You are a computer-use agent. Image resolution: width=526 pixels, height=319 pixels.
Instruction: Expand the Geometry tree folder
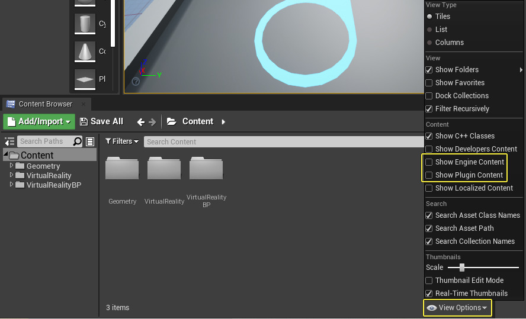click(11, 165)
